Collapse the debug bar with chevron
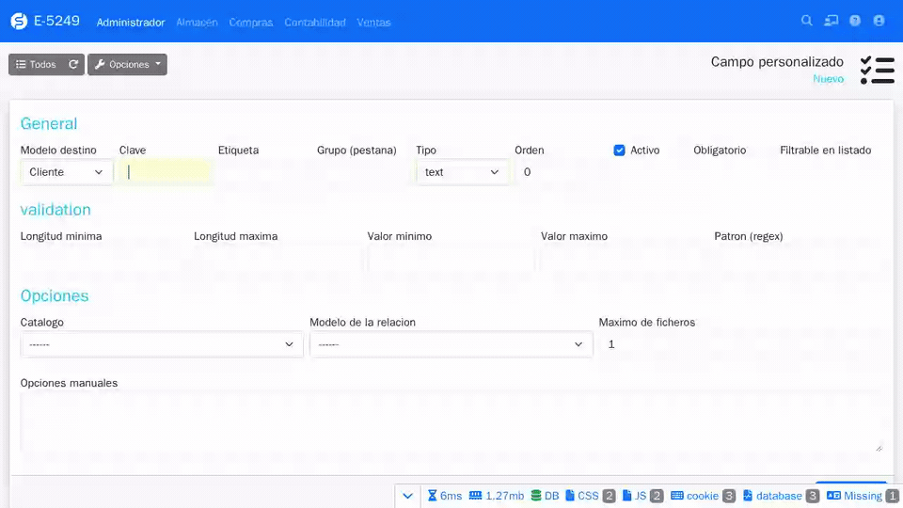 coord(407,496)
